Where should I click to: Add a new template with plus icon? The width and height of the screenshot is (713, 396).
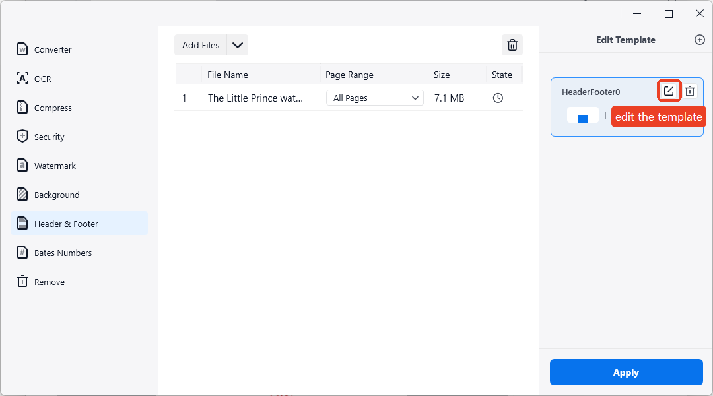coord(700,40)
